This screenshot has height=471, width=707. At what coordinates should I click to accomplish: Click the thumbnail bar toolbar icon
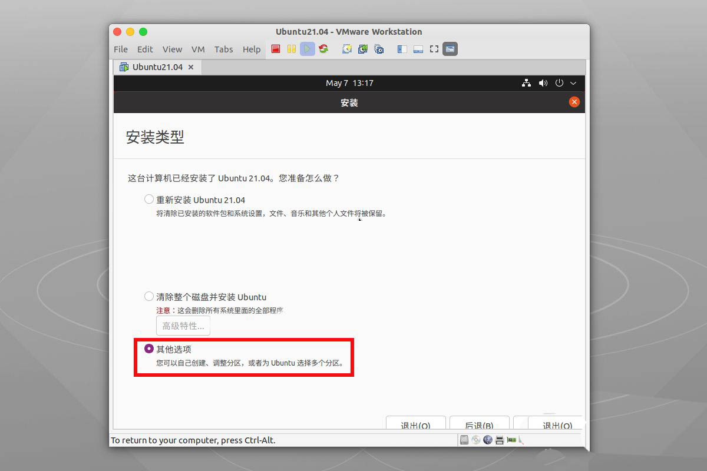pos(418,49)
